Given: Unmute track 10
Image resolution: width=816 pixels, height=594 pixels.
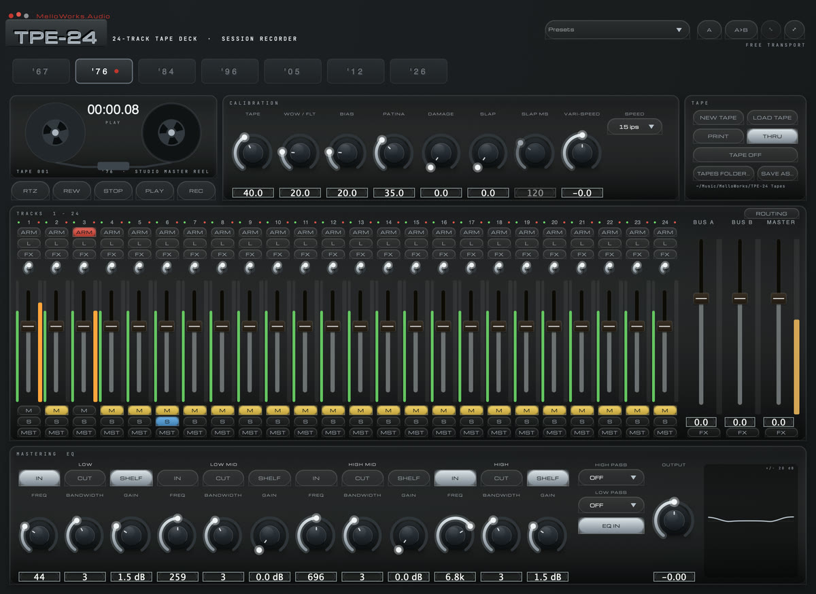Looking at the screenshot, I should pos(278,410).
